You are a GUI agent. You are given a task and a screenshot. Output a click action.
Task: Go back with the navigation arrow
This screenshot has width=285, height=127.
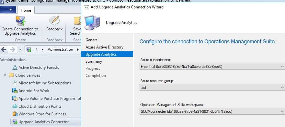(4, 49)
